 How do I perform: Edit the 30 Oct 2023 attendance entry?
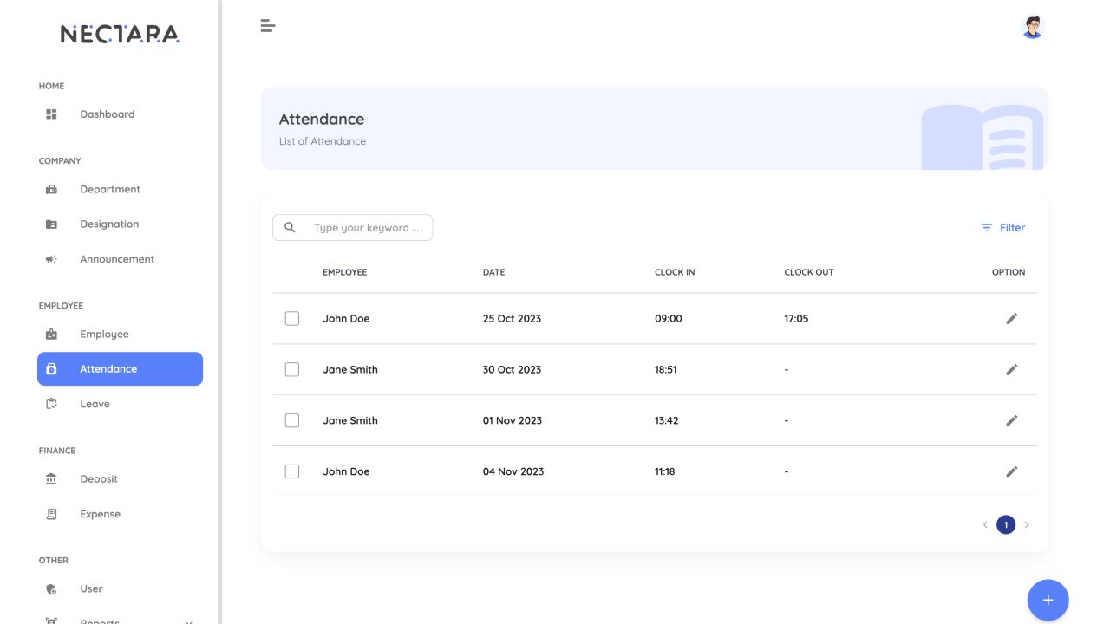point(1011,370)
